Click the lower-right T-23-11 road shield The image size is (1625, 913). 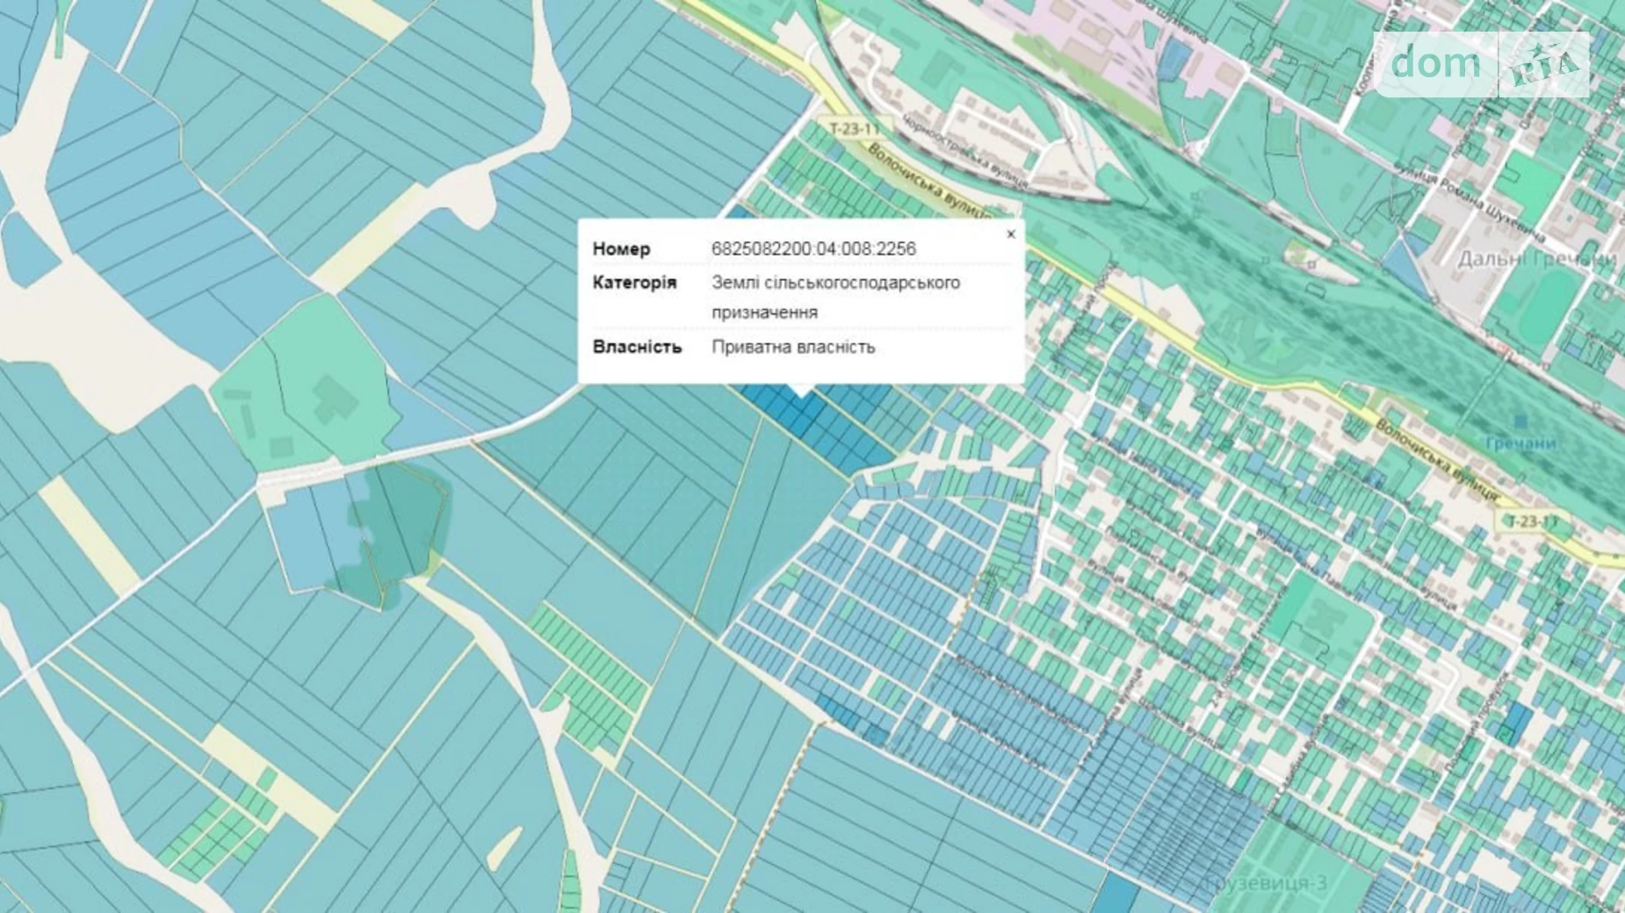1531,521
